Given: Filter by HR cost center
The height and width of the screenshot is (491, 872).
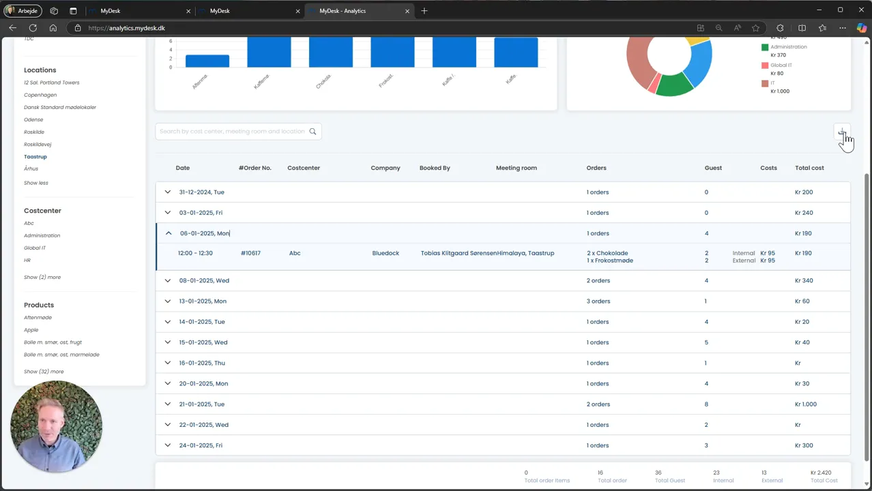Looking at the screenshot, I should [x=27, y=261].
